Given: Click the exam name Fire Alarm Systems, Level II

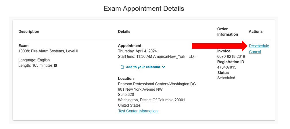Looking at the screenshot, I should point(55,51).
